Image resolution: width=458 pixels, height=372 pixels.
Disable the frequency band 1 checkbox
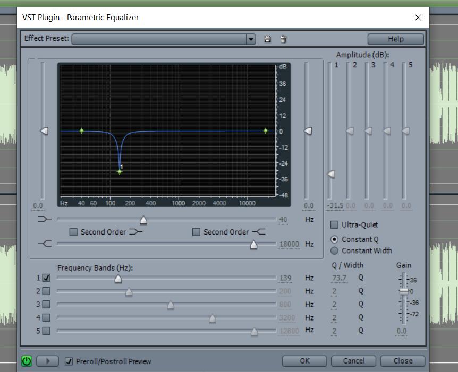46,278
